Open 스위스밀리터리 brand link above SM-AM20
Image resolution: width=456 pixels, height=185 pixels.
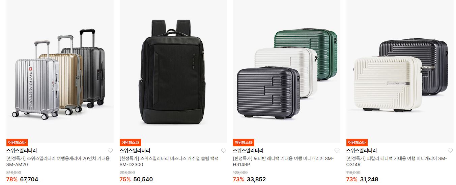[x=22, y=151]
